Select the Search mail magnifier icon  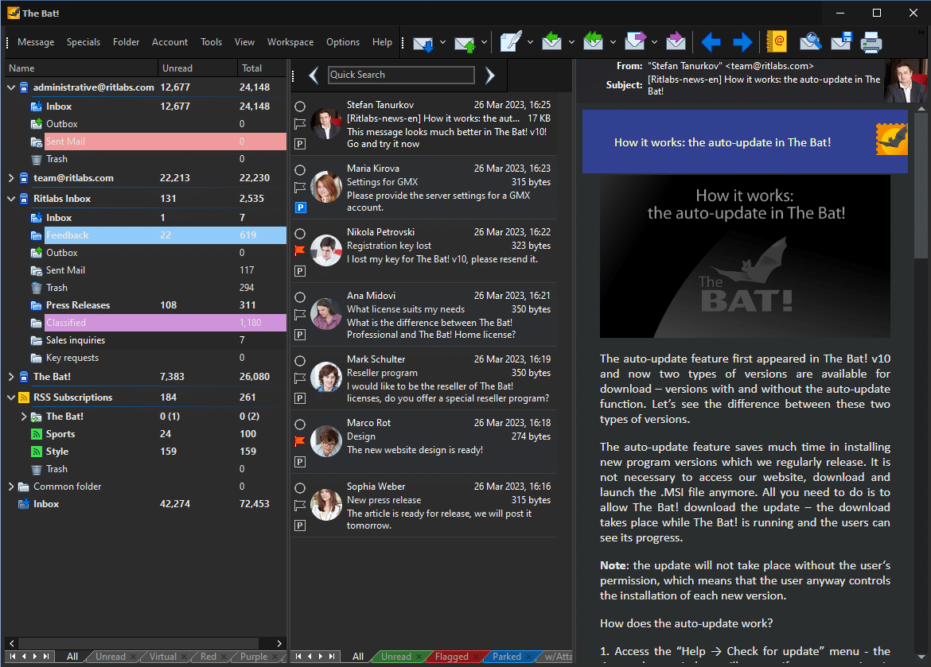[x=810, y=42]
